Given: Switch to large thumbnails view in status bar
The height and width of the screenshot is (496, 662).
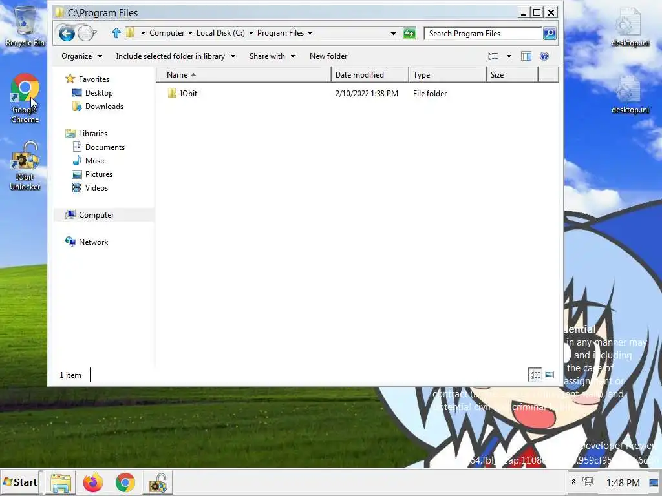Looking at the screenshot, I should pos(550,375).
